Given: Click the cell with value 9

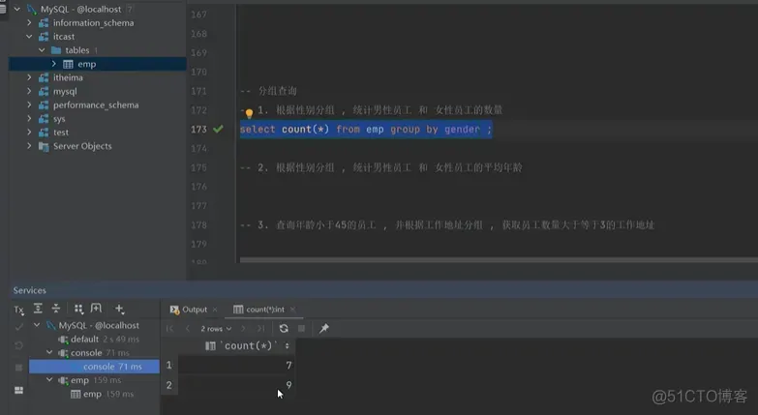Looking at the screenshot, I should coord(236,385).
